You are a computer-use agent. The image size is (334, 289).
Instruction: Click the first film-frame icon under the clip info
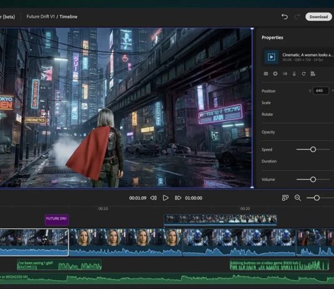[x=266, y=74]
